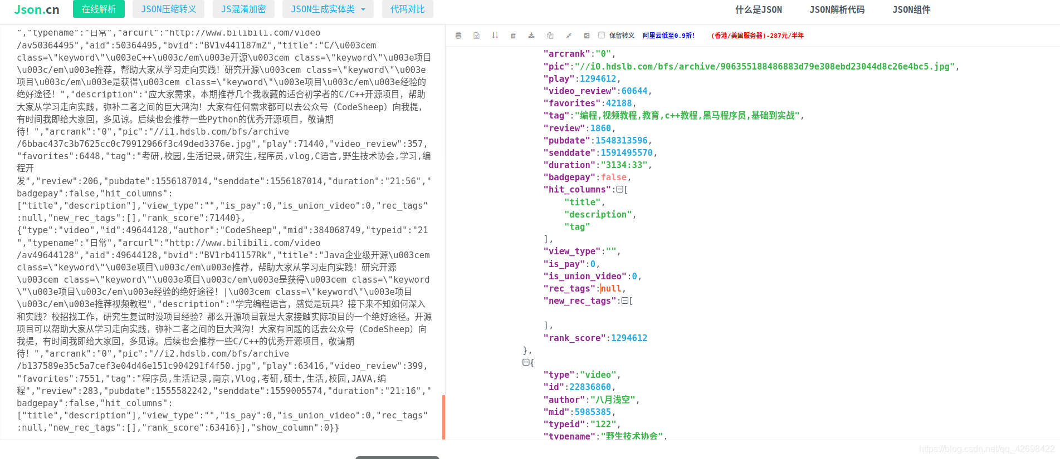Click the "pic" image URL string
Screen dimensions: 1060x459
[x=765, y=67]
